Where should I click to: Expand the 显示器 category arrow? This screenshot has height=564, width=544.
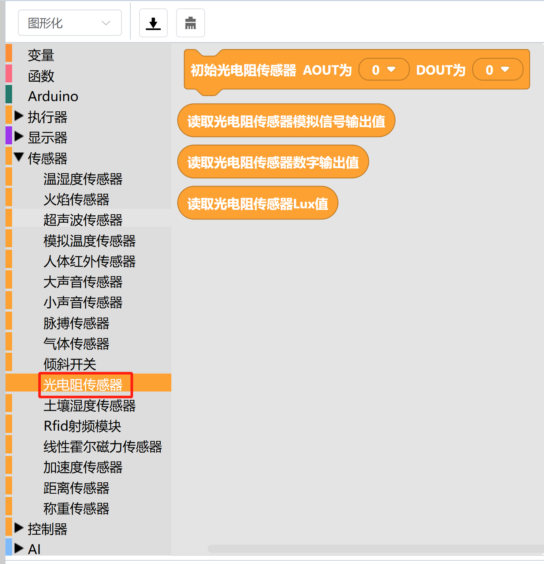19,137
